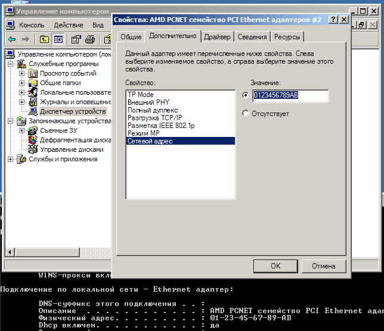
Task: Click Дефрагментация диска tree label
Action: 75,140
